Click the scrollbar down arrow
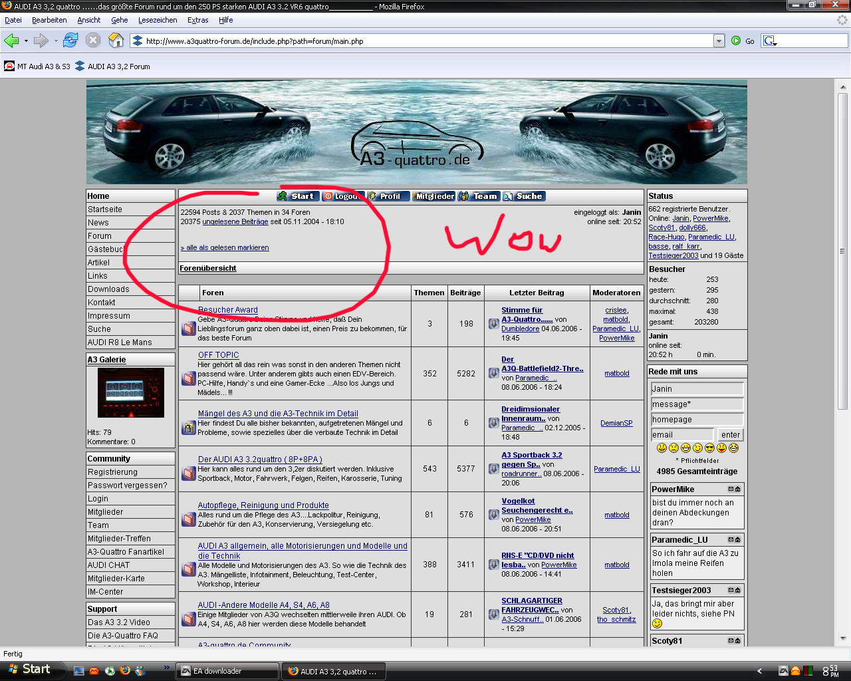Screen dimensions: 851x681 point(842,638)
